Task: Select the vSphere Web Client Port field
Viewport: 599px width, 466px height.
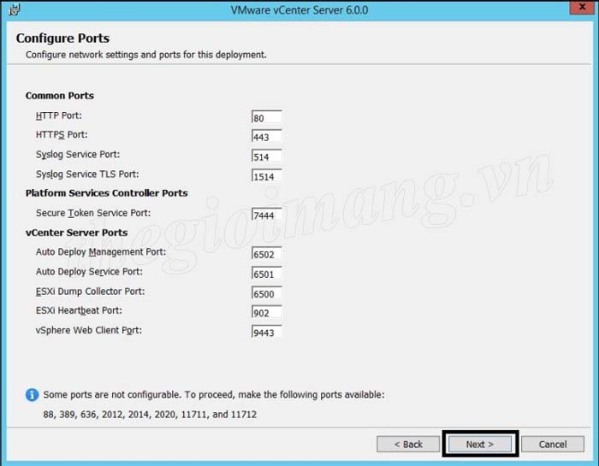Action: tap(267, 332)
